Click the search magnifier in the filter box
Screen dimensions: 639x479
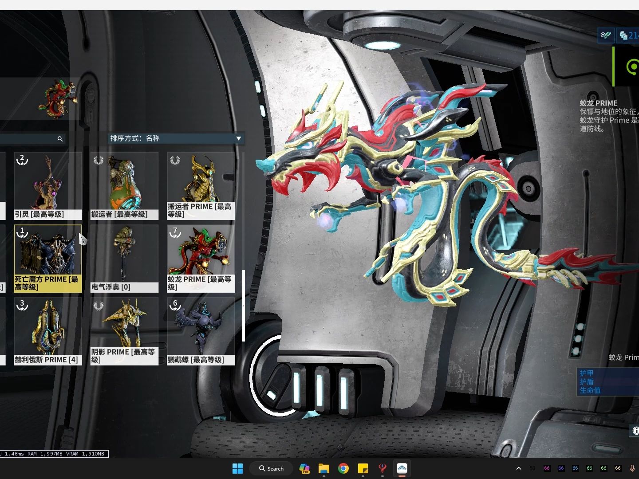pos(60,139)
